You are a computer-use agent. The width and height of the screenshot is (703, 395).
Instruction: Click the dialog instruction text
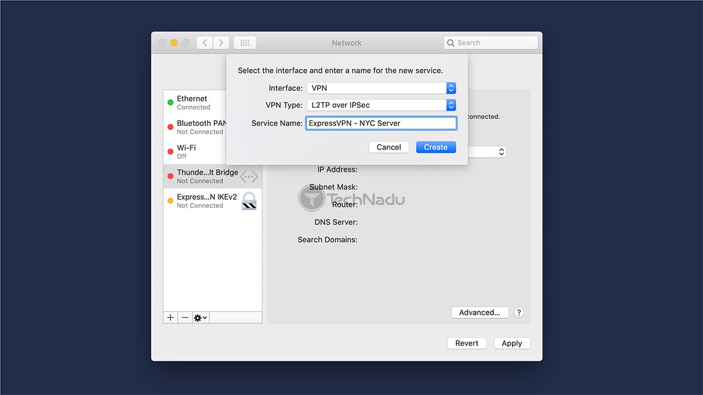coord(340,71)
